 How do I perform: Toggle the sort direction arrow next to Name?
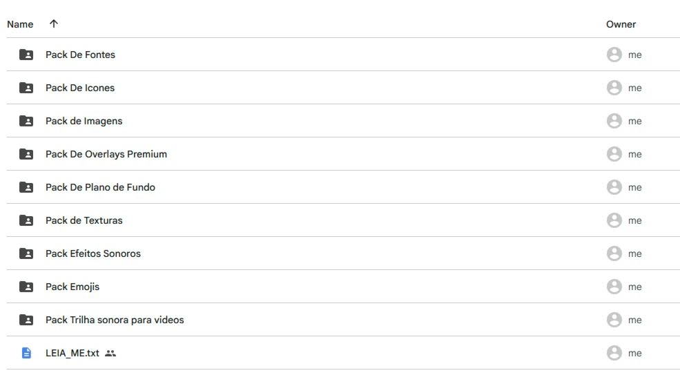53,23
